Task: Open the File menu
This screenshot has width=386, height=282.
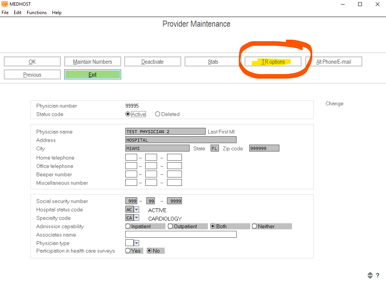Action: (x=5, y=13)
